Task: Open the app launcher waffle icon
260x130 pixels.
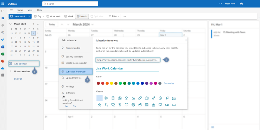Action: coord(3,4)
